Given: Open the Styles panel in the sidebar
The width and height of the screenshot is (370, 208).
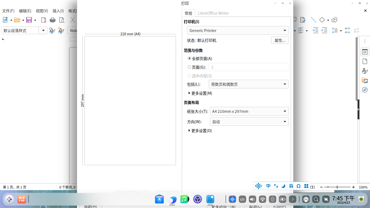Looking at the screenshot, I should point(365,71).
